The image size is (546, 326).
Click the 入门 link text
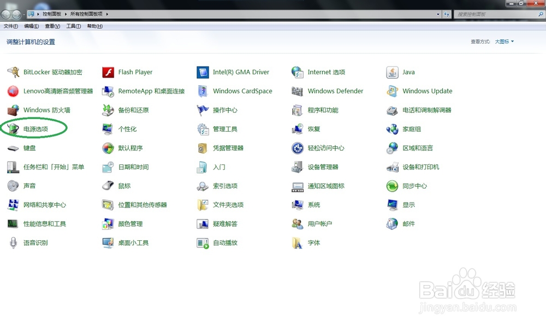click(x=219, y=167)
